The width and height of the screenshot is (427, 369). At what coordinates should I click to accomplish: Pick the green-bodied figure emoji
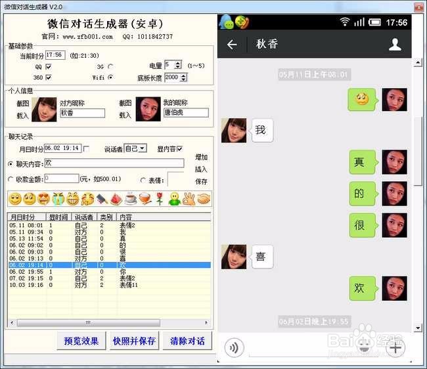click(x=174, y=199)
